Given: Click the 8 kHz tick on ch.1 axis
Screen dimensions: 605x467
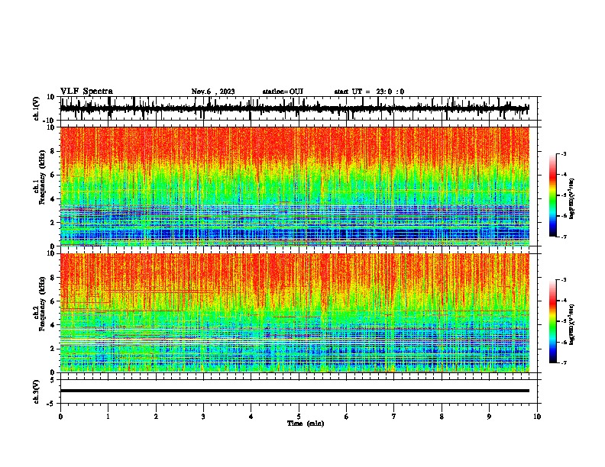Looking at the screenshot, I should tap(53, 151).
